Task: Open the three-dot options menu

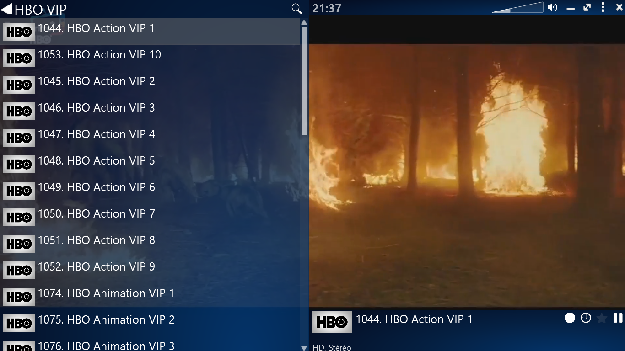Action: click(603, 7)
